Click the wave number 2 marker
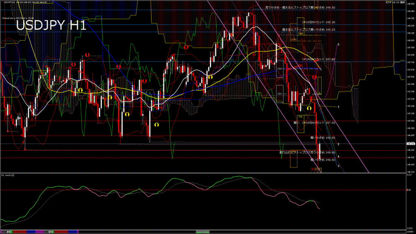Image resolution: width=416 pixels, height=234 pixels. point(338,144)
